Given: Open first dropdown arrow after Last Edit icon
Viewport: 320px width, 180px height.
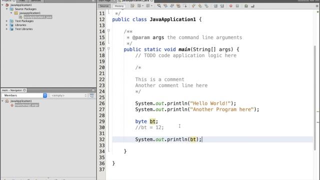Looking at the screenshot, I should pos(142,6).
